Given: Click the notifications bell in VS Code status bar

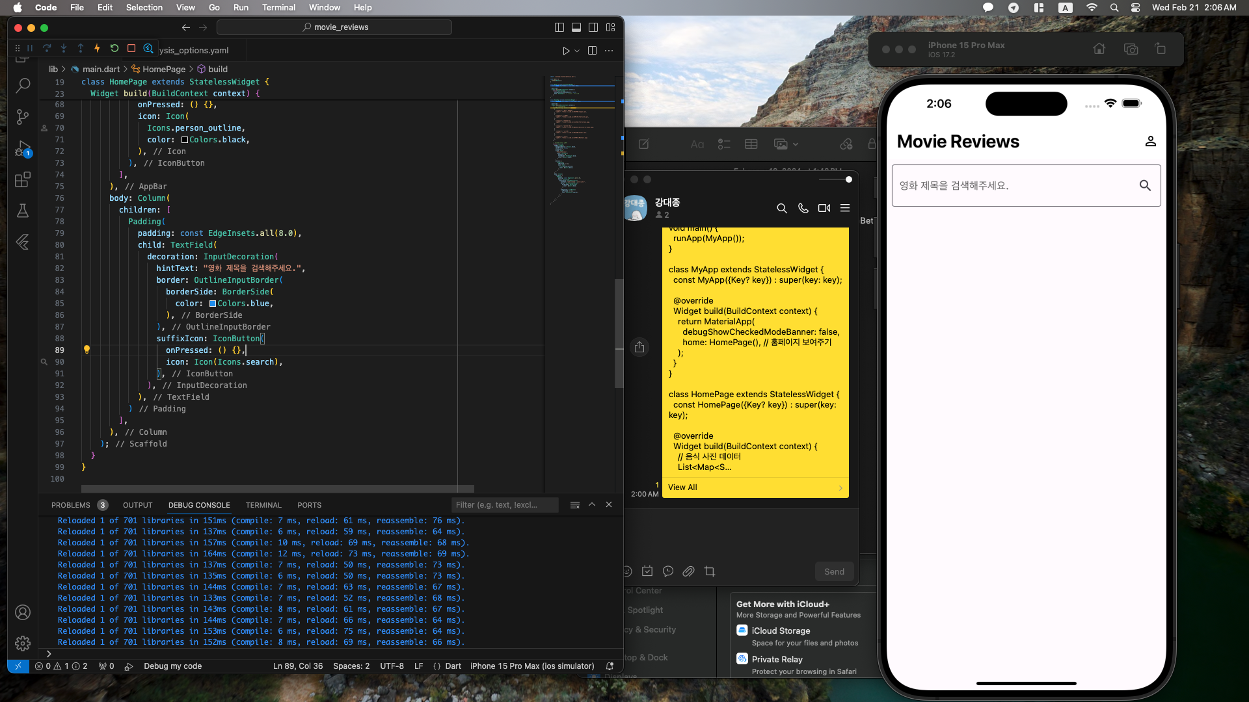Looking at the screenshot, I should pyautogui.click(x=610, y=666).
